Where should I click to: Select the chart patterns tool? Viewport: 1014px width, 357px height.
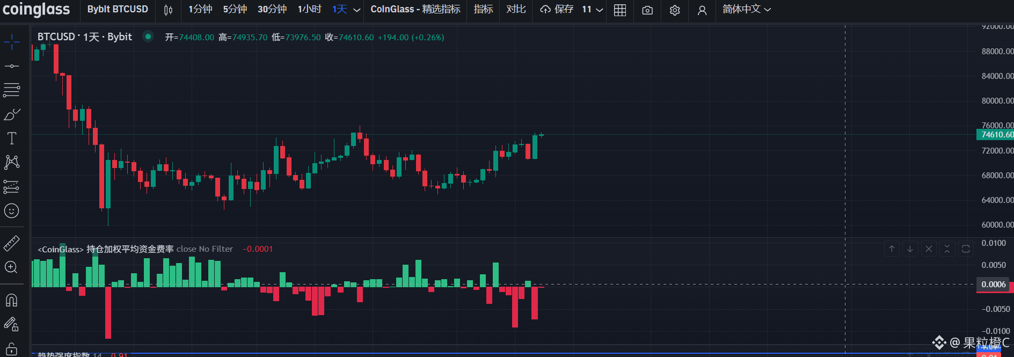(11, 162)
